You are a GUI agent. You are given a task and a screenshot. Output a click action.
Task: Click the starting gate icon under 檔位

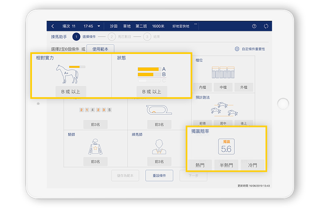[x=222, y=72]
